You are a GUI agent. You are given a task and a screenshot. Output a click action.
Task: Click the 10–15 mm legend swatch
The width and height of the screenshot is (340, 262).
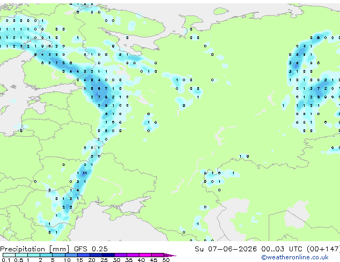[71, 255]
